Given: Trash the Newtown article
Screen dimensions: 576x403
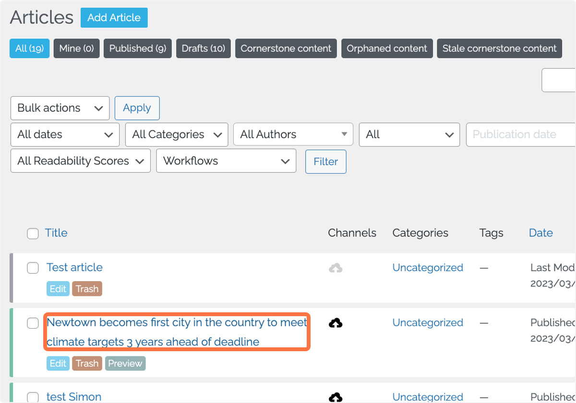Looking at the screenshot, I should click(x=87, y=363).
